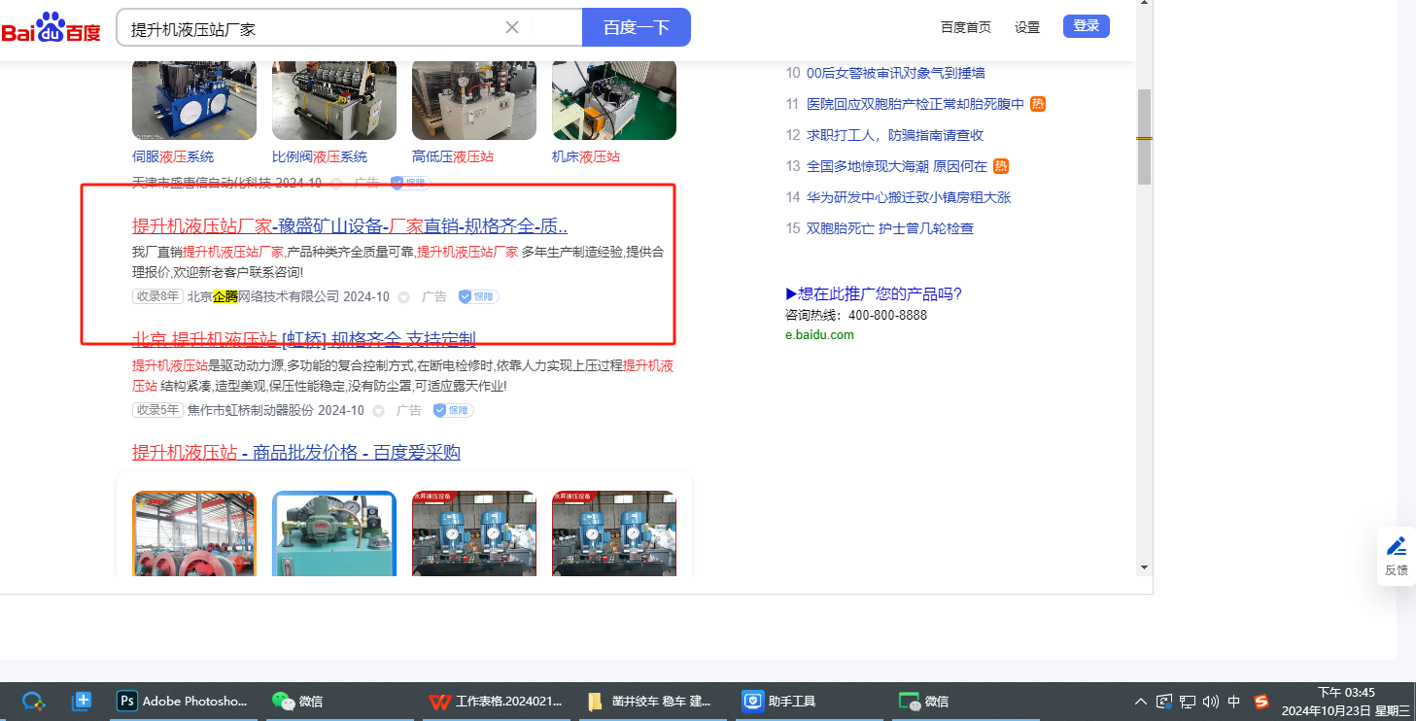1416x721 pixels.
Task: Open hot search 华为研发中心搬迁致小镇房租大涨
Action: click(x=909, y=197)
